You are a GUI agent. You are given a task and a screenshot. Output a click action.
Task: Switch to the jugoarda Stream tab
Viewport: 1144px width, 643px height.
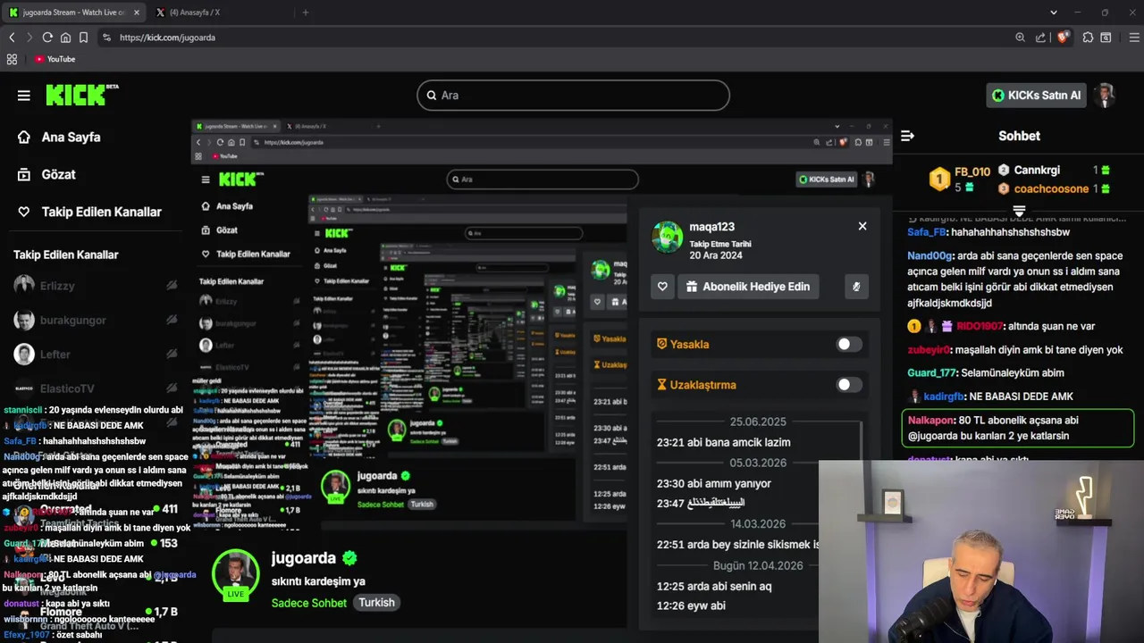(x=74, y=13)
